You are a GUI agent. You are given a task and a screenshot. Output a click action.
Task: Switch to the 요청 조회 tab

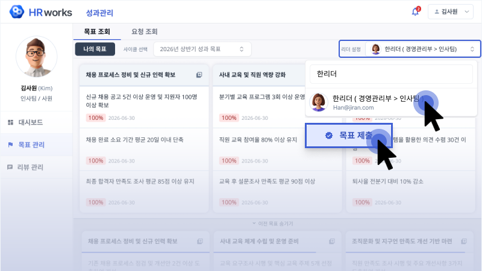144,31
